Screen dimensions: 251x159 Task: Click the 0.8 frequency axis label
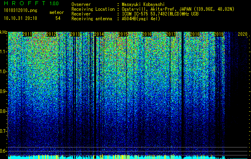point(3,111)
